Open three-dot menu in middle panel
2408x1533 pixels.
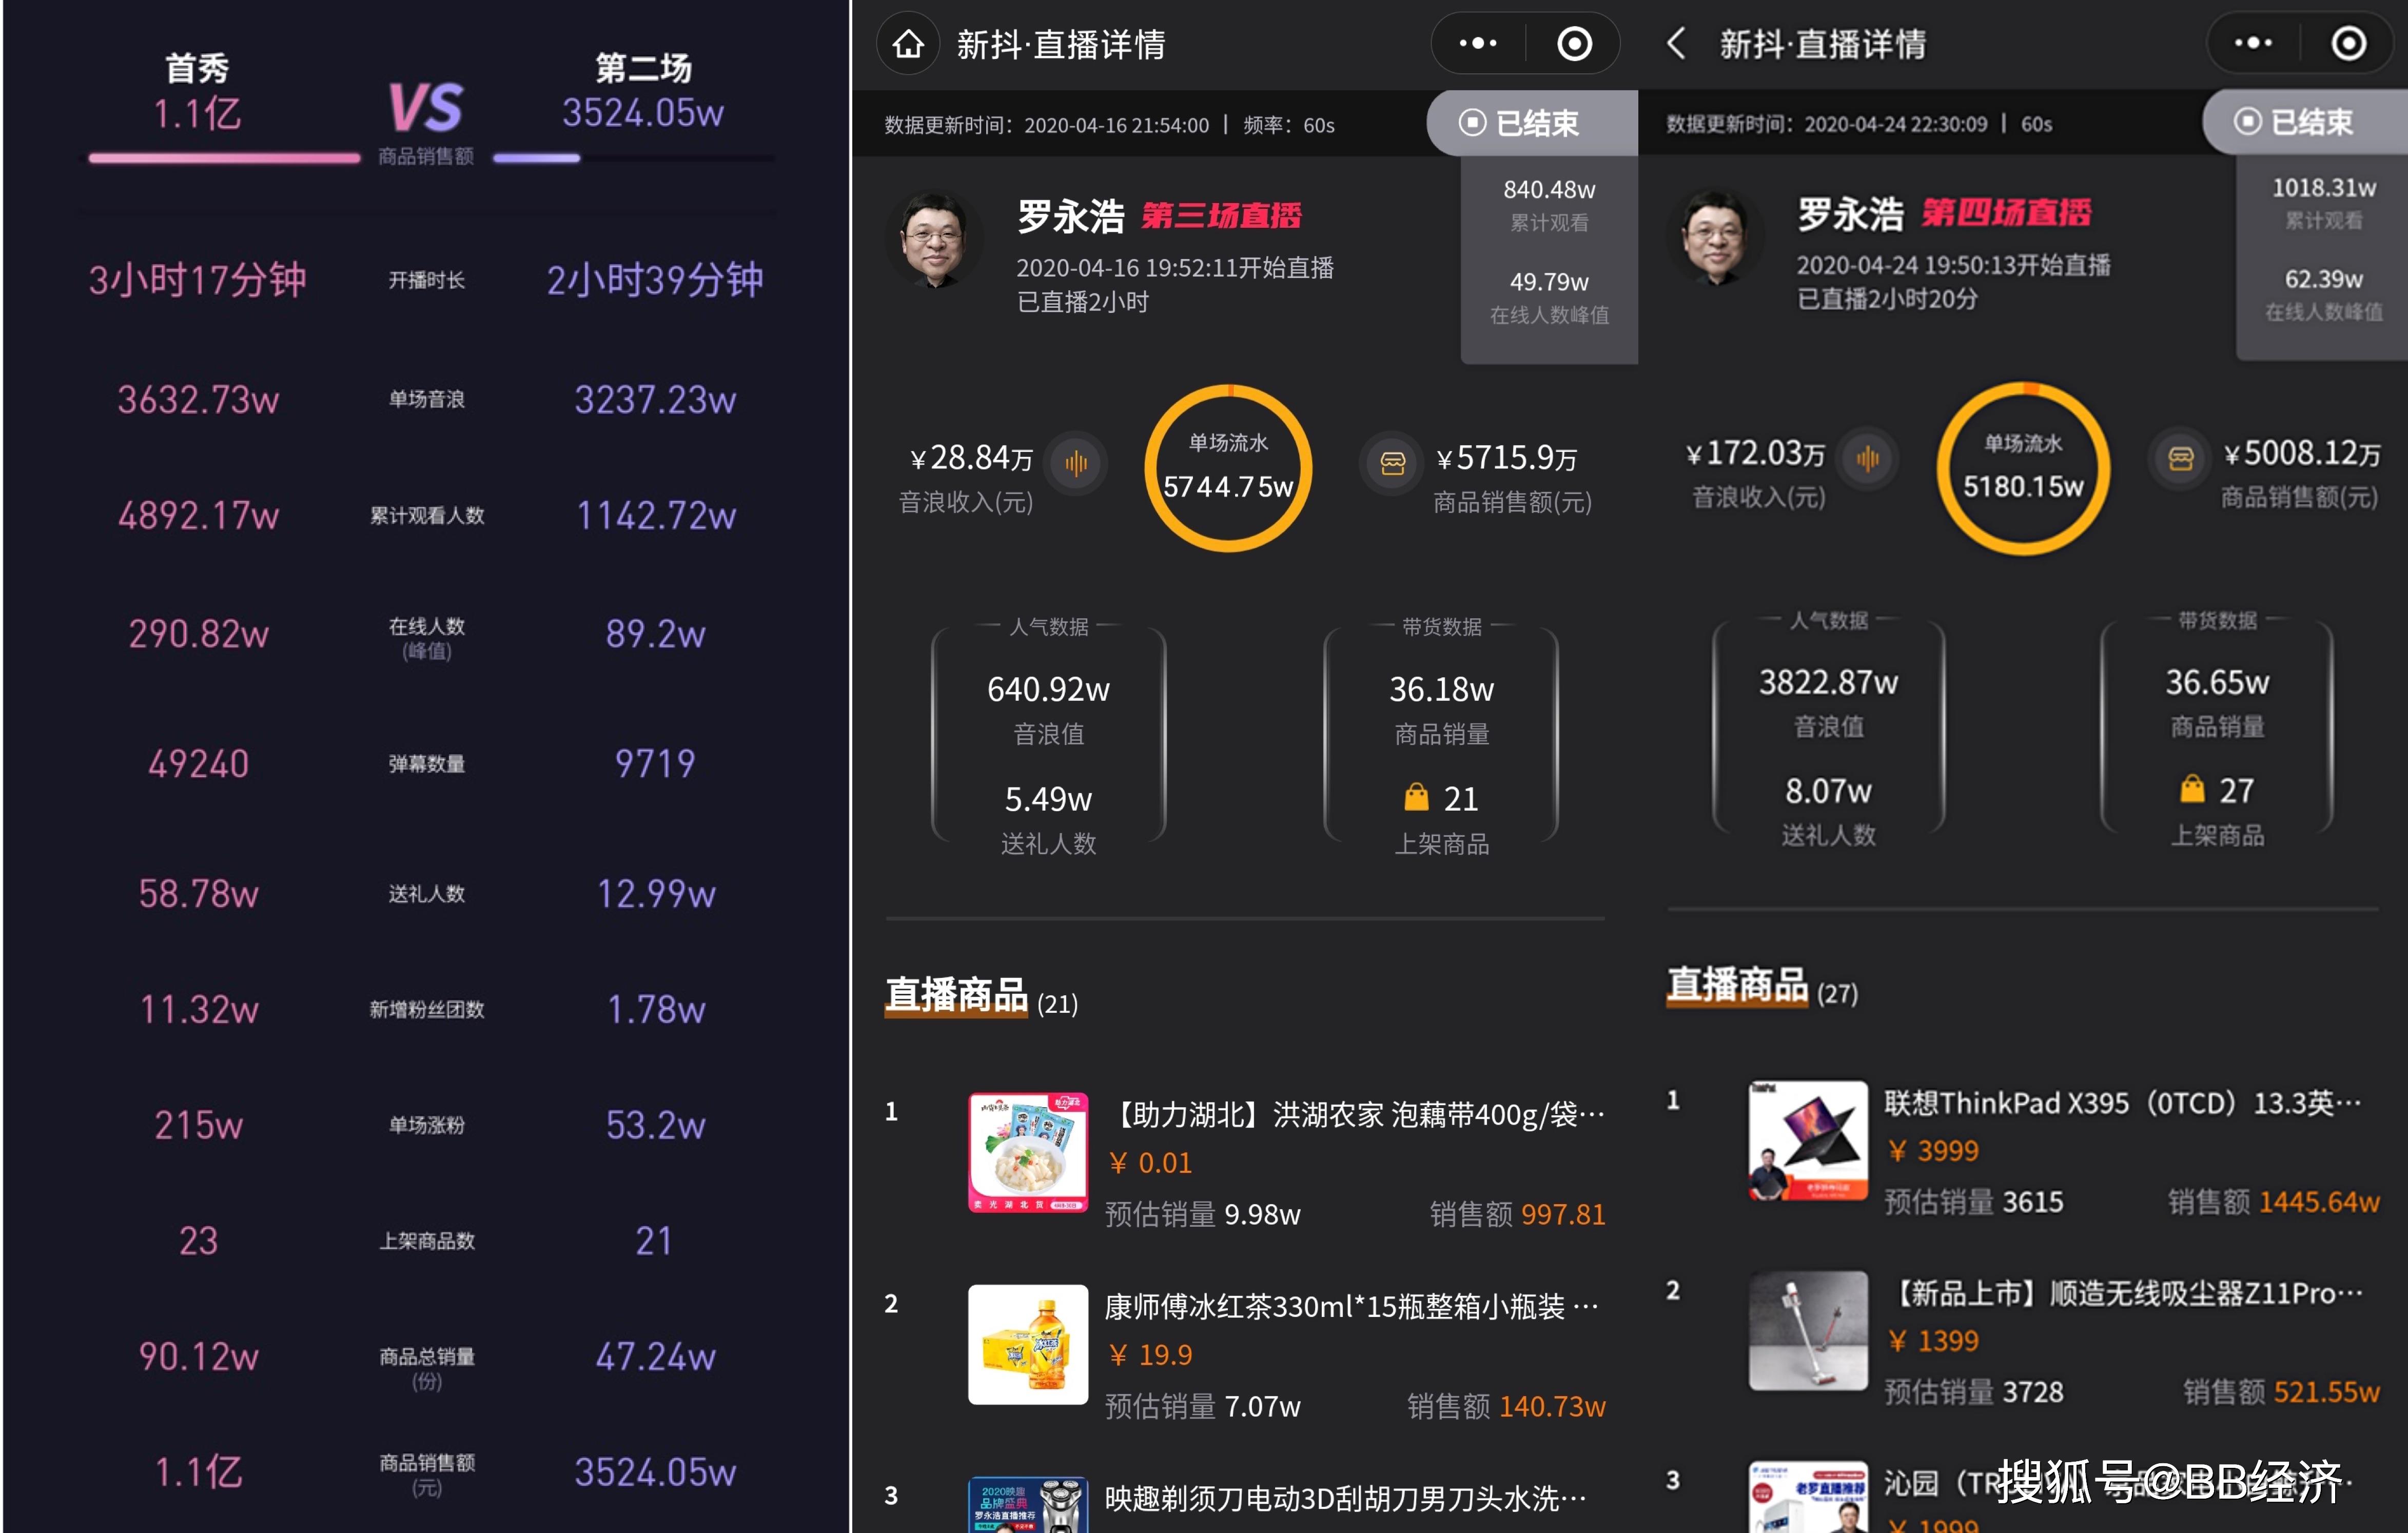pyautogui.click(x=1478, y=43)
